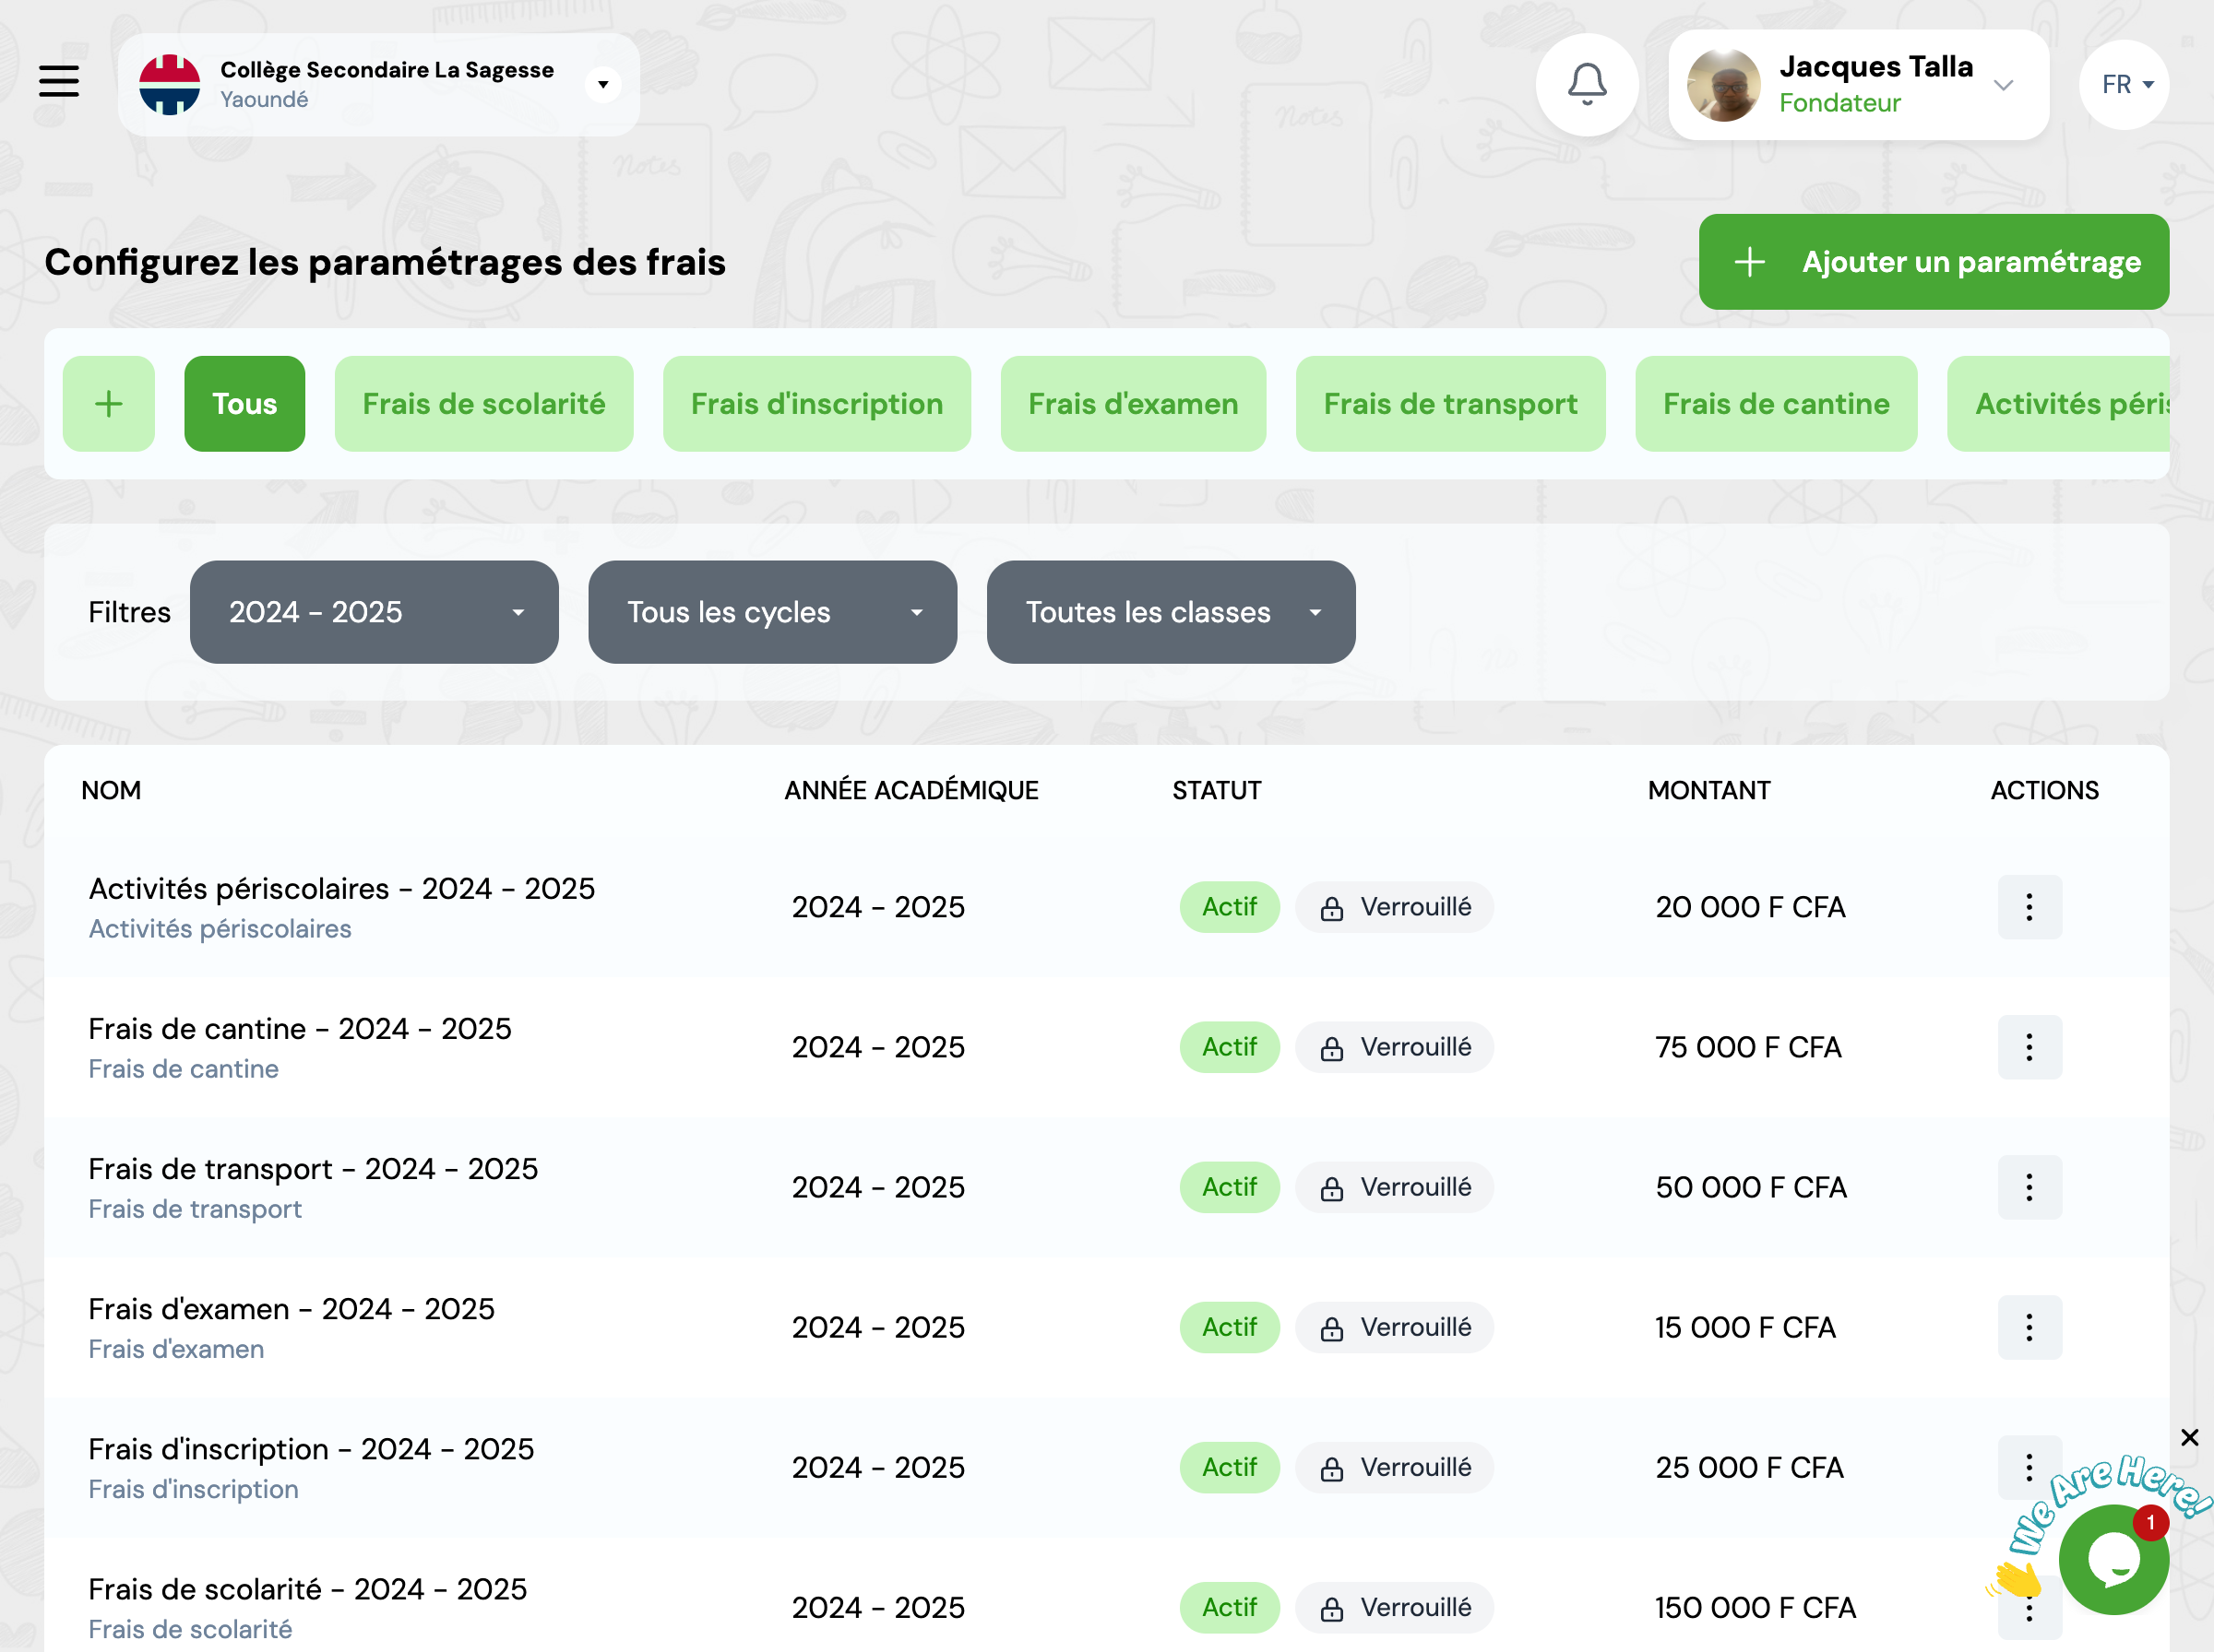Open actions menu for Frais de cantine row
The height and width of the screenshot is (1652, 2214).
[2028, 1047]
